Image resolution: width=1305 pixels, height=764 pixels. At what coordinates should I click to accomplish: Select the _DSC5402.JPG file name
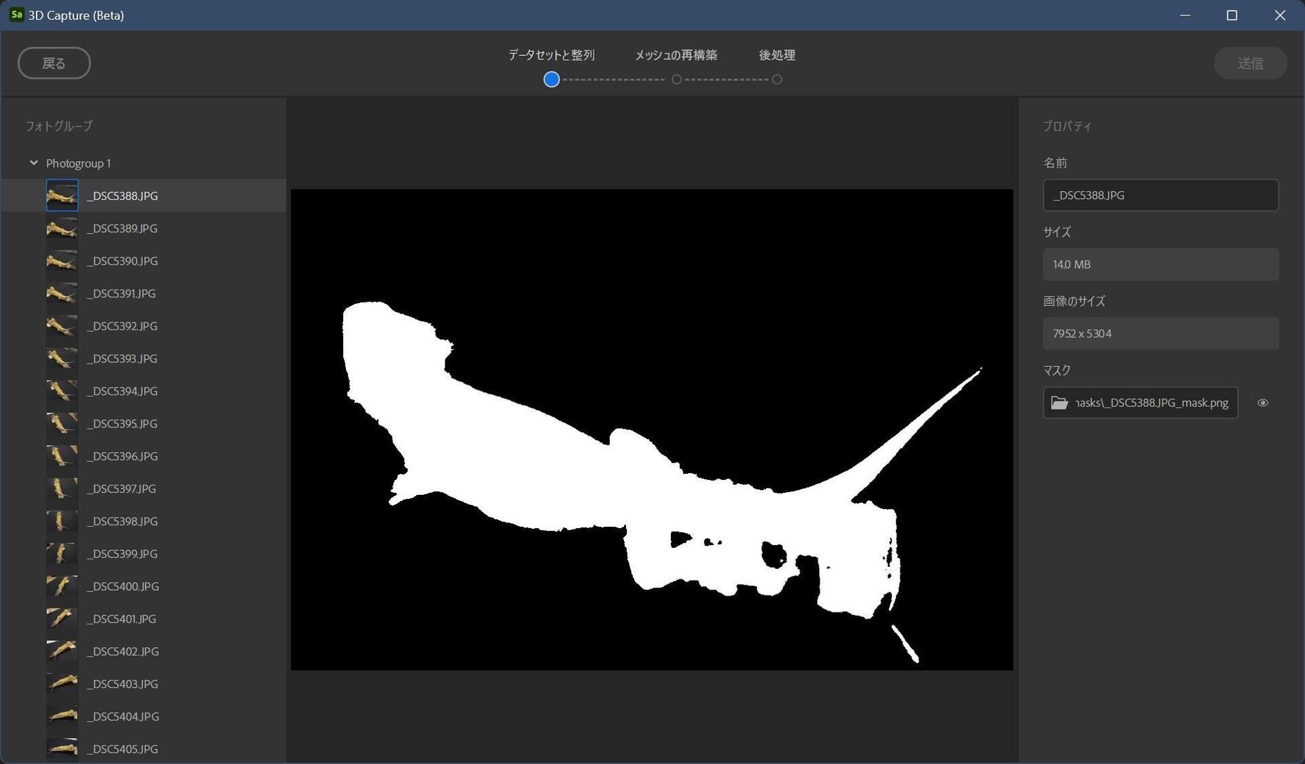[123, 652]
